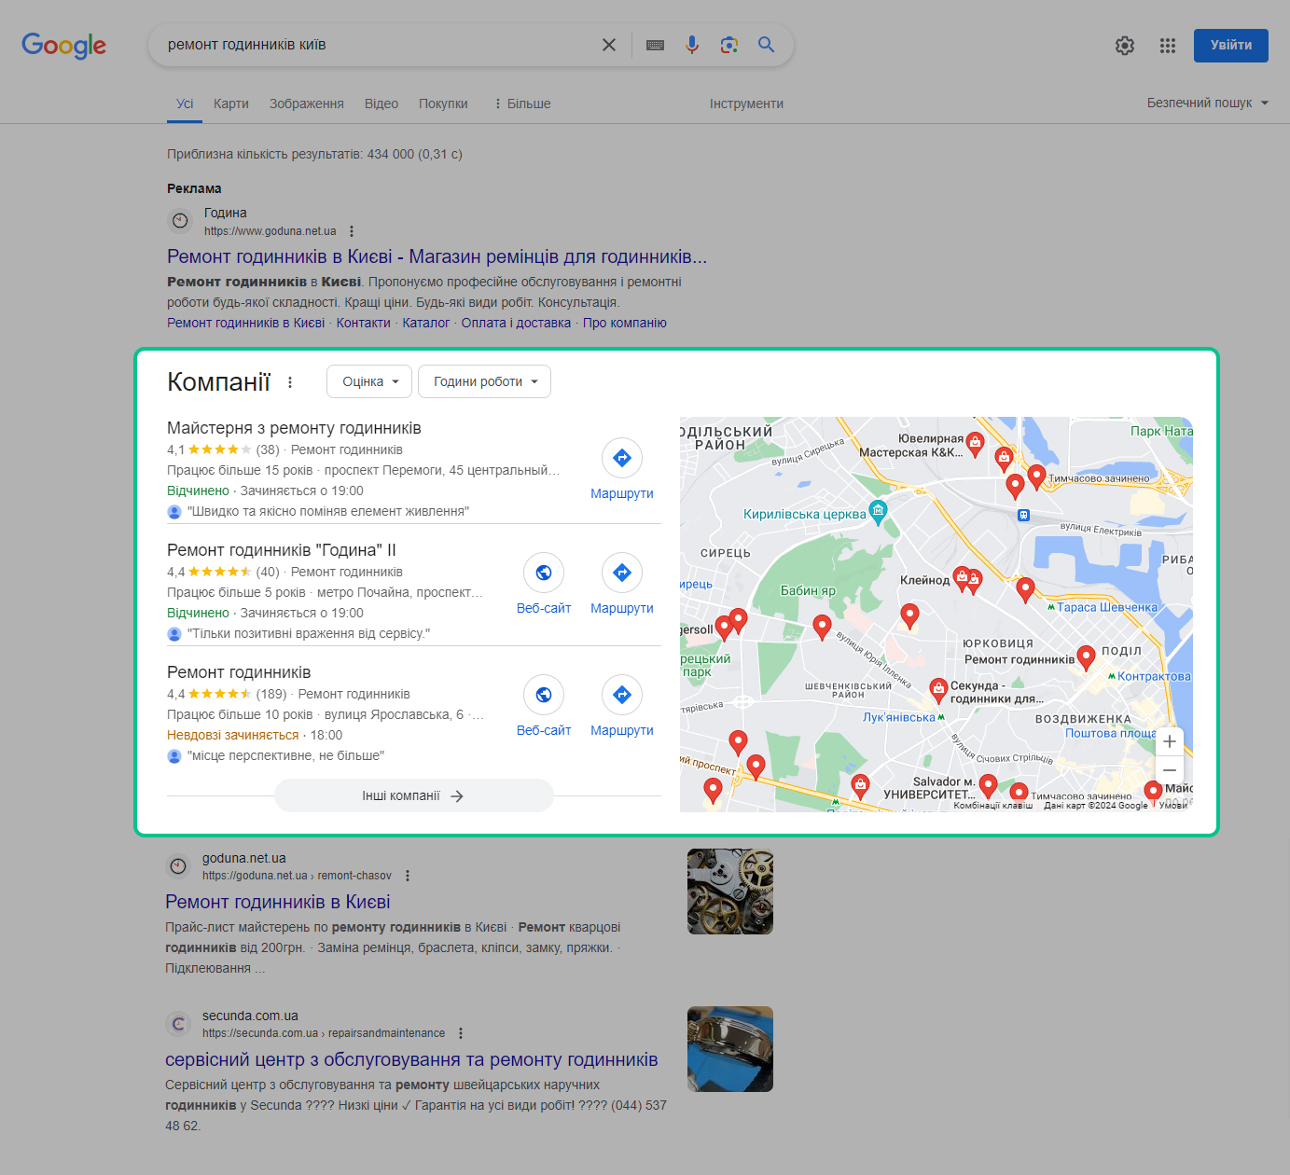1290x1175 pixels.
Task: Open options dots for secunda.com.ua result
Action: [x=461, y=1033]
